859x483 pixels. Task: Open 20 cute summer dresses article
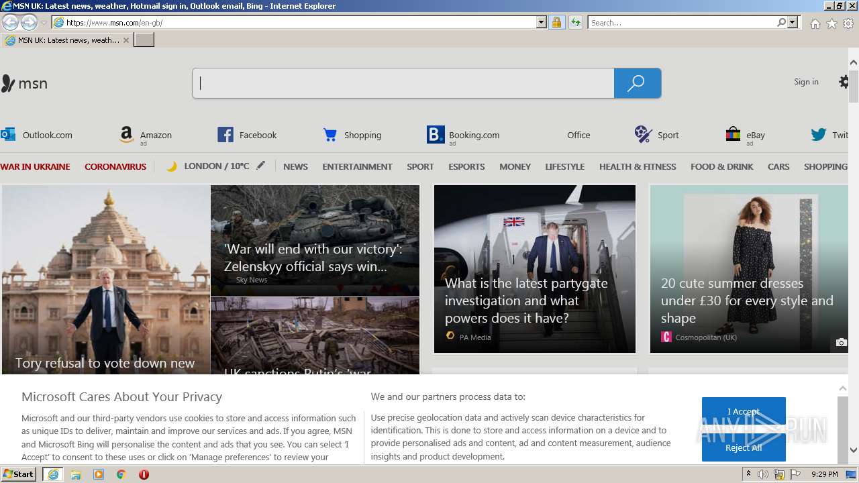(749, 269)
